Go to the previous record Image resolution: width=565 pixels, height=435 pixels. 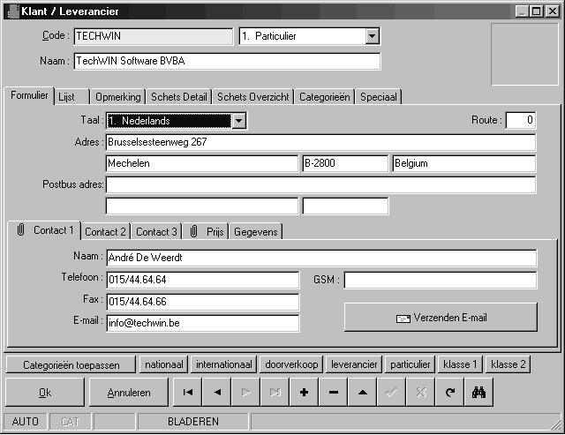pyautogui.click(x=217, y=392)
